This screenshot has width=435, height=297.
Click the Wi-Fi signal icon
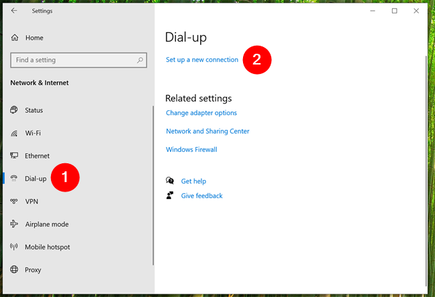pyautogui.click(x=14, y=133)
